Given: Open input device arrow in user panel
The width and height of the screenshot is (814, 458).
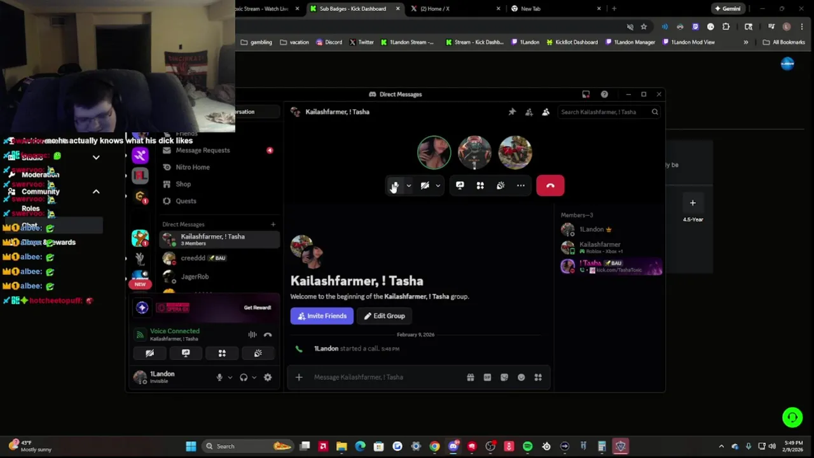Looking at the screenshot, I should 230,377.
